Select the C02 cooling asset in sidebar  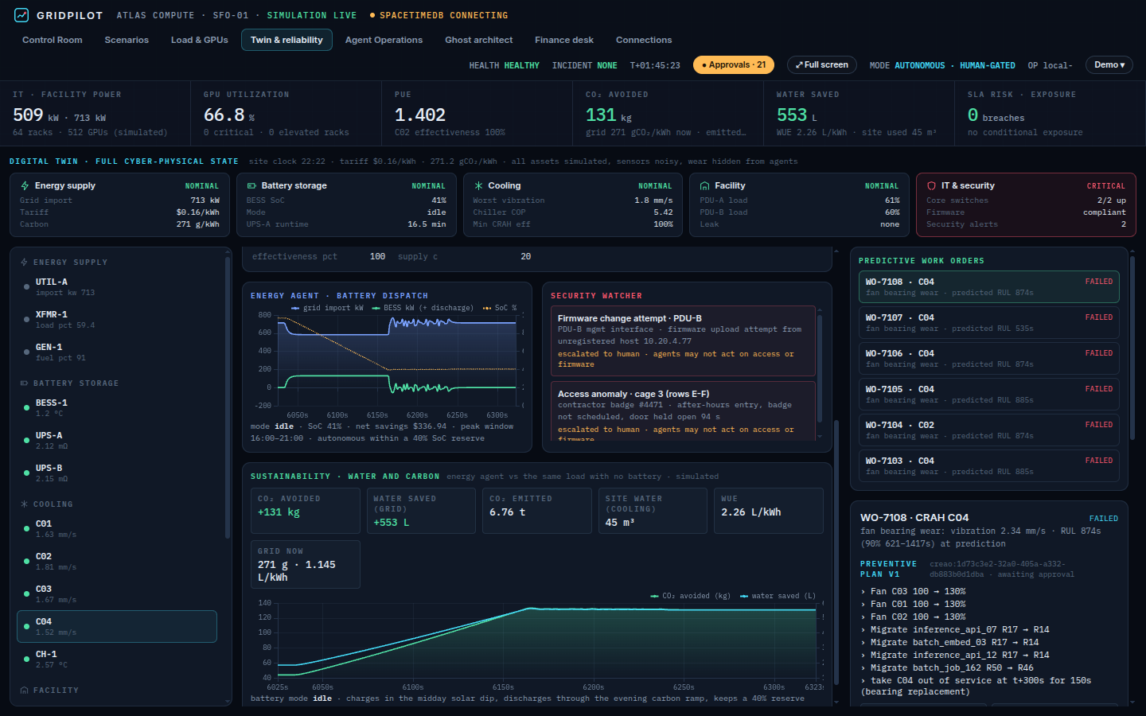[x=117, y=562]
